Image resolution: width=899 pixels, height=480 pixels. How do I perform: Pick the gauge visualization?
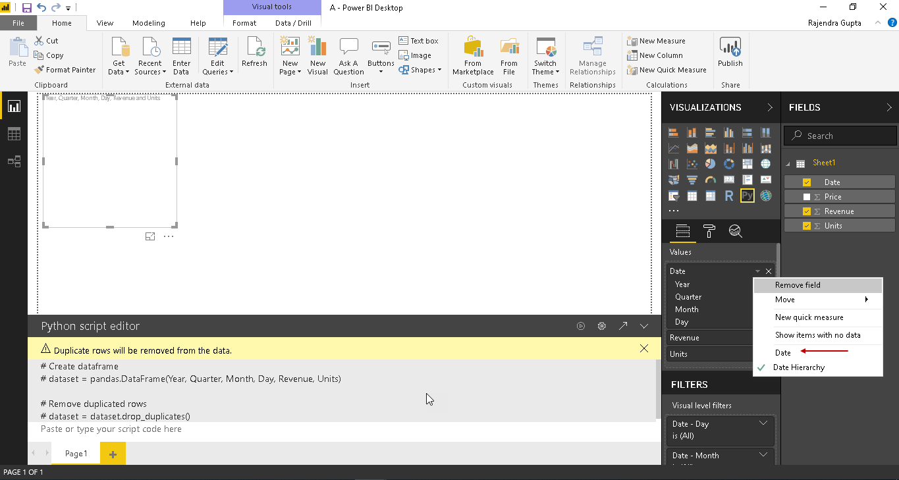point(710,180)
